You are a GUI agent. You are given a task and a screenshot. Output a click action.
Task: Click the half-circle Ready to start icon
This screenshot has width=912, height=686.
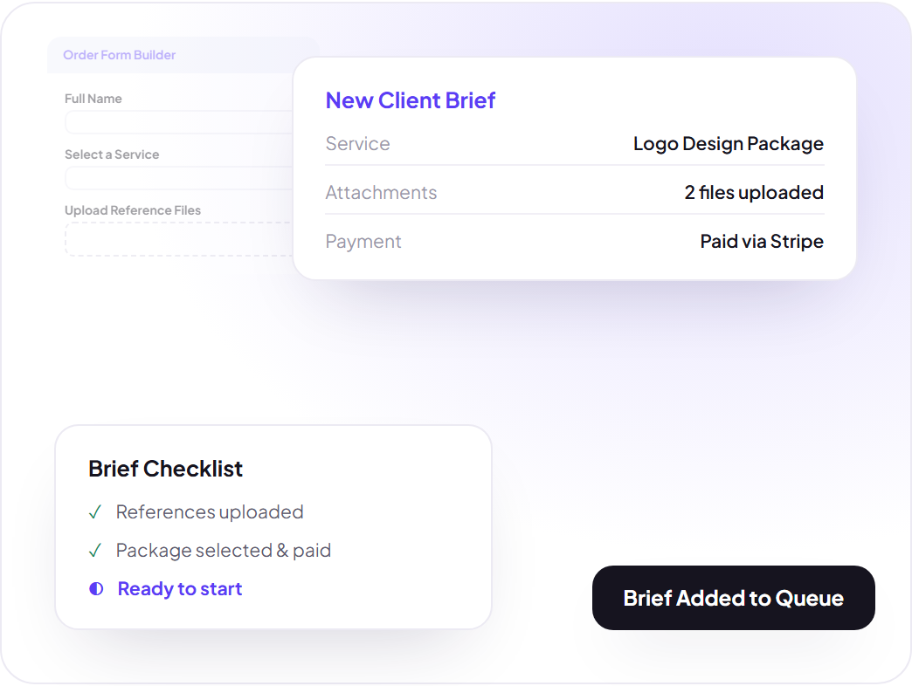[x=96, y=588]
